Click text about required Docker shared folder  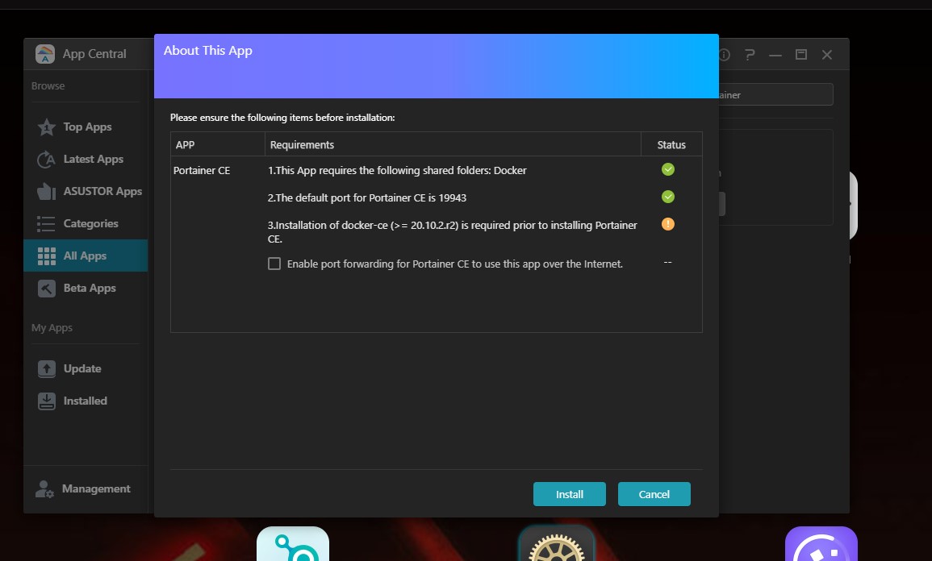[x=397, y=170]
